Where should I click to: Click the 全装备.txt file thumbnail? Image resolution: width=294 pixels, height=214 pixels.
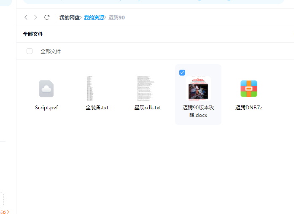89,89
